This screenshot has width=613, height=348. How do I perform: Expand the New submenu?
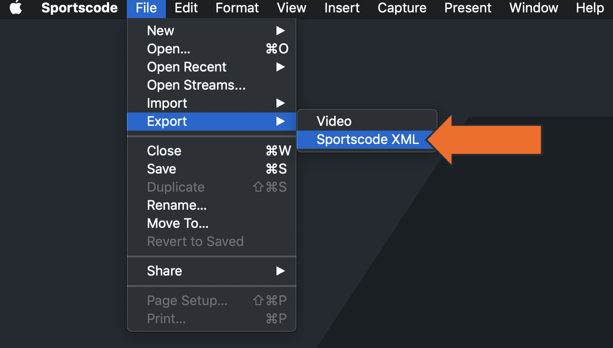pos(160,31)
